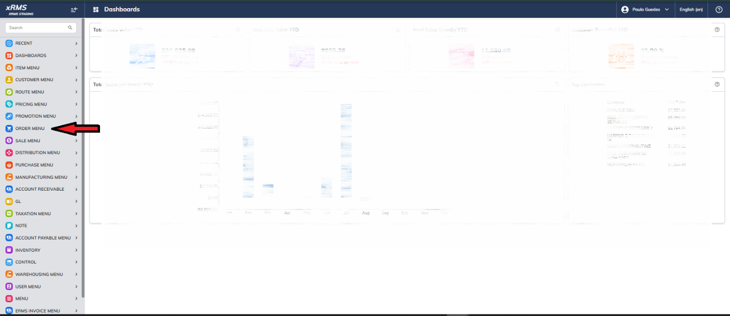Collapse the sidebar with the menu toggle icon
730x316 pixels.
[x=75, y=10]
